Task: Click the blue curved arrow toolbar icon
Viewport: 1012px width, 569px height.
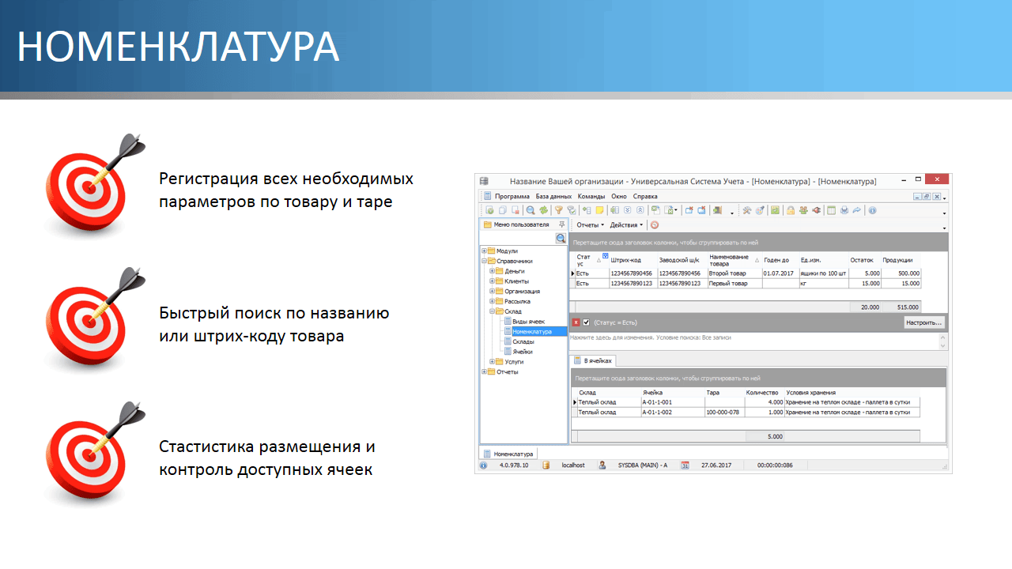Action: [x=856, y=210]
